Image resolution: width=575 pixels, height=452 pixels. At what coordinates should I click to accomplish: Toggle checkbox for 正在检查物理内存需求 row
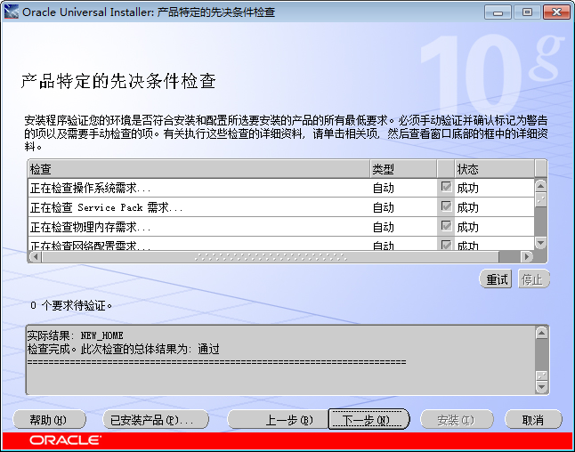point(446,226)
